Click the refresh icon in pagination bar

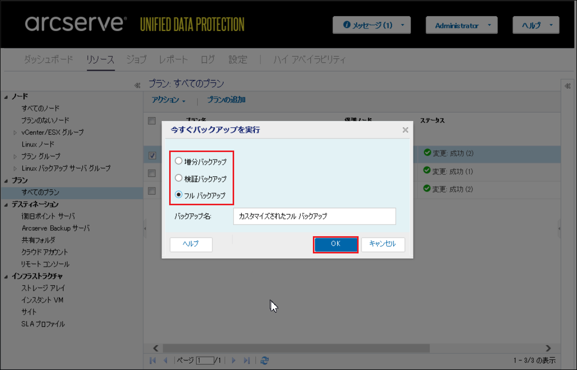click(264, 360)
